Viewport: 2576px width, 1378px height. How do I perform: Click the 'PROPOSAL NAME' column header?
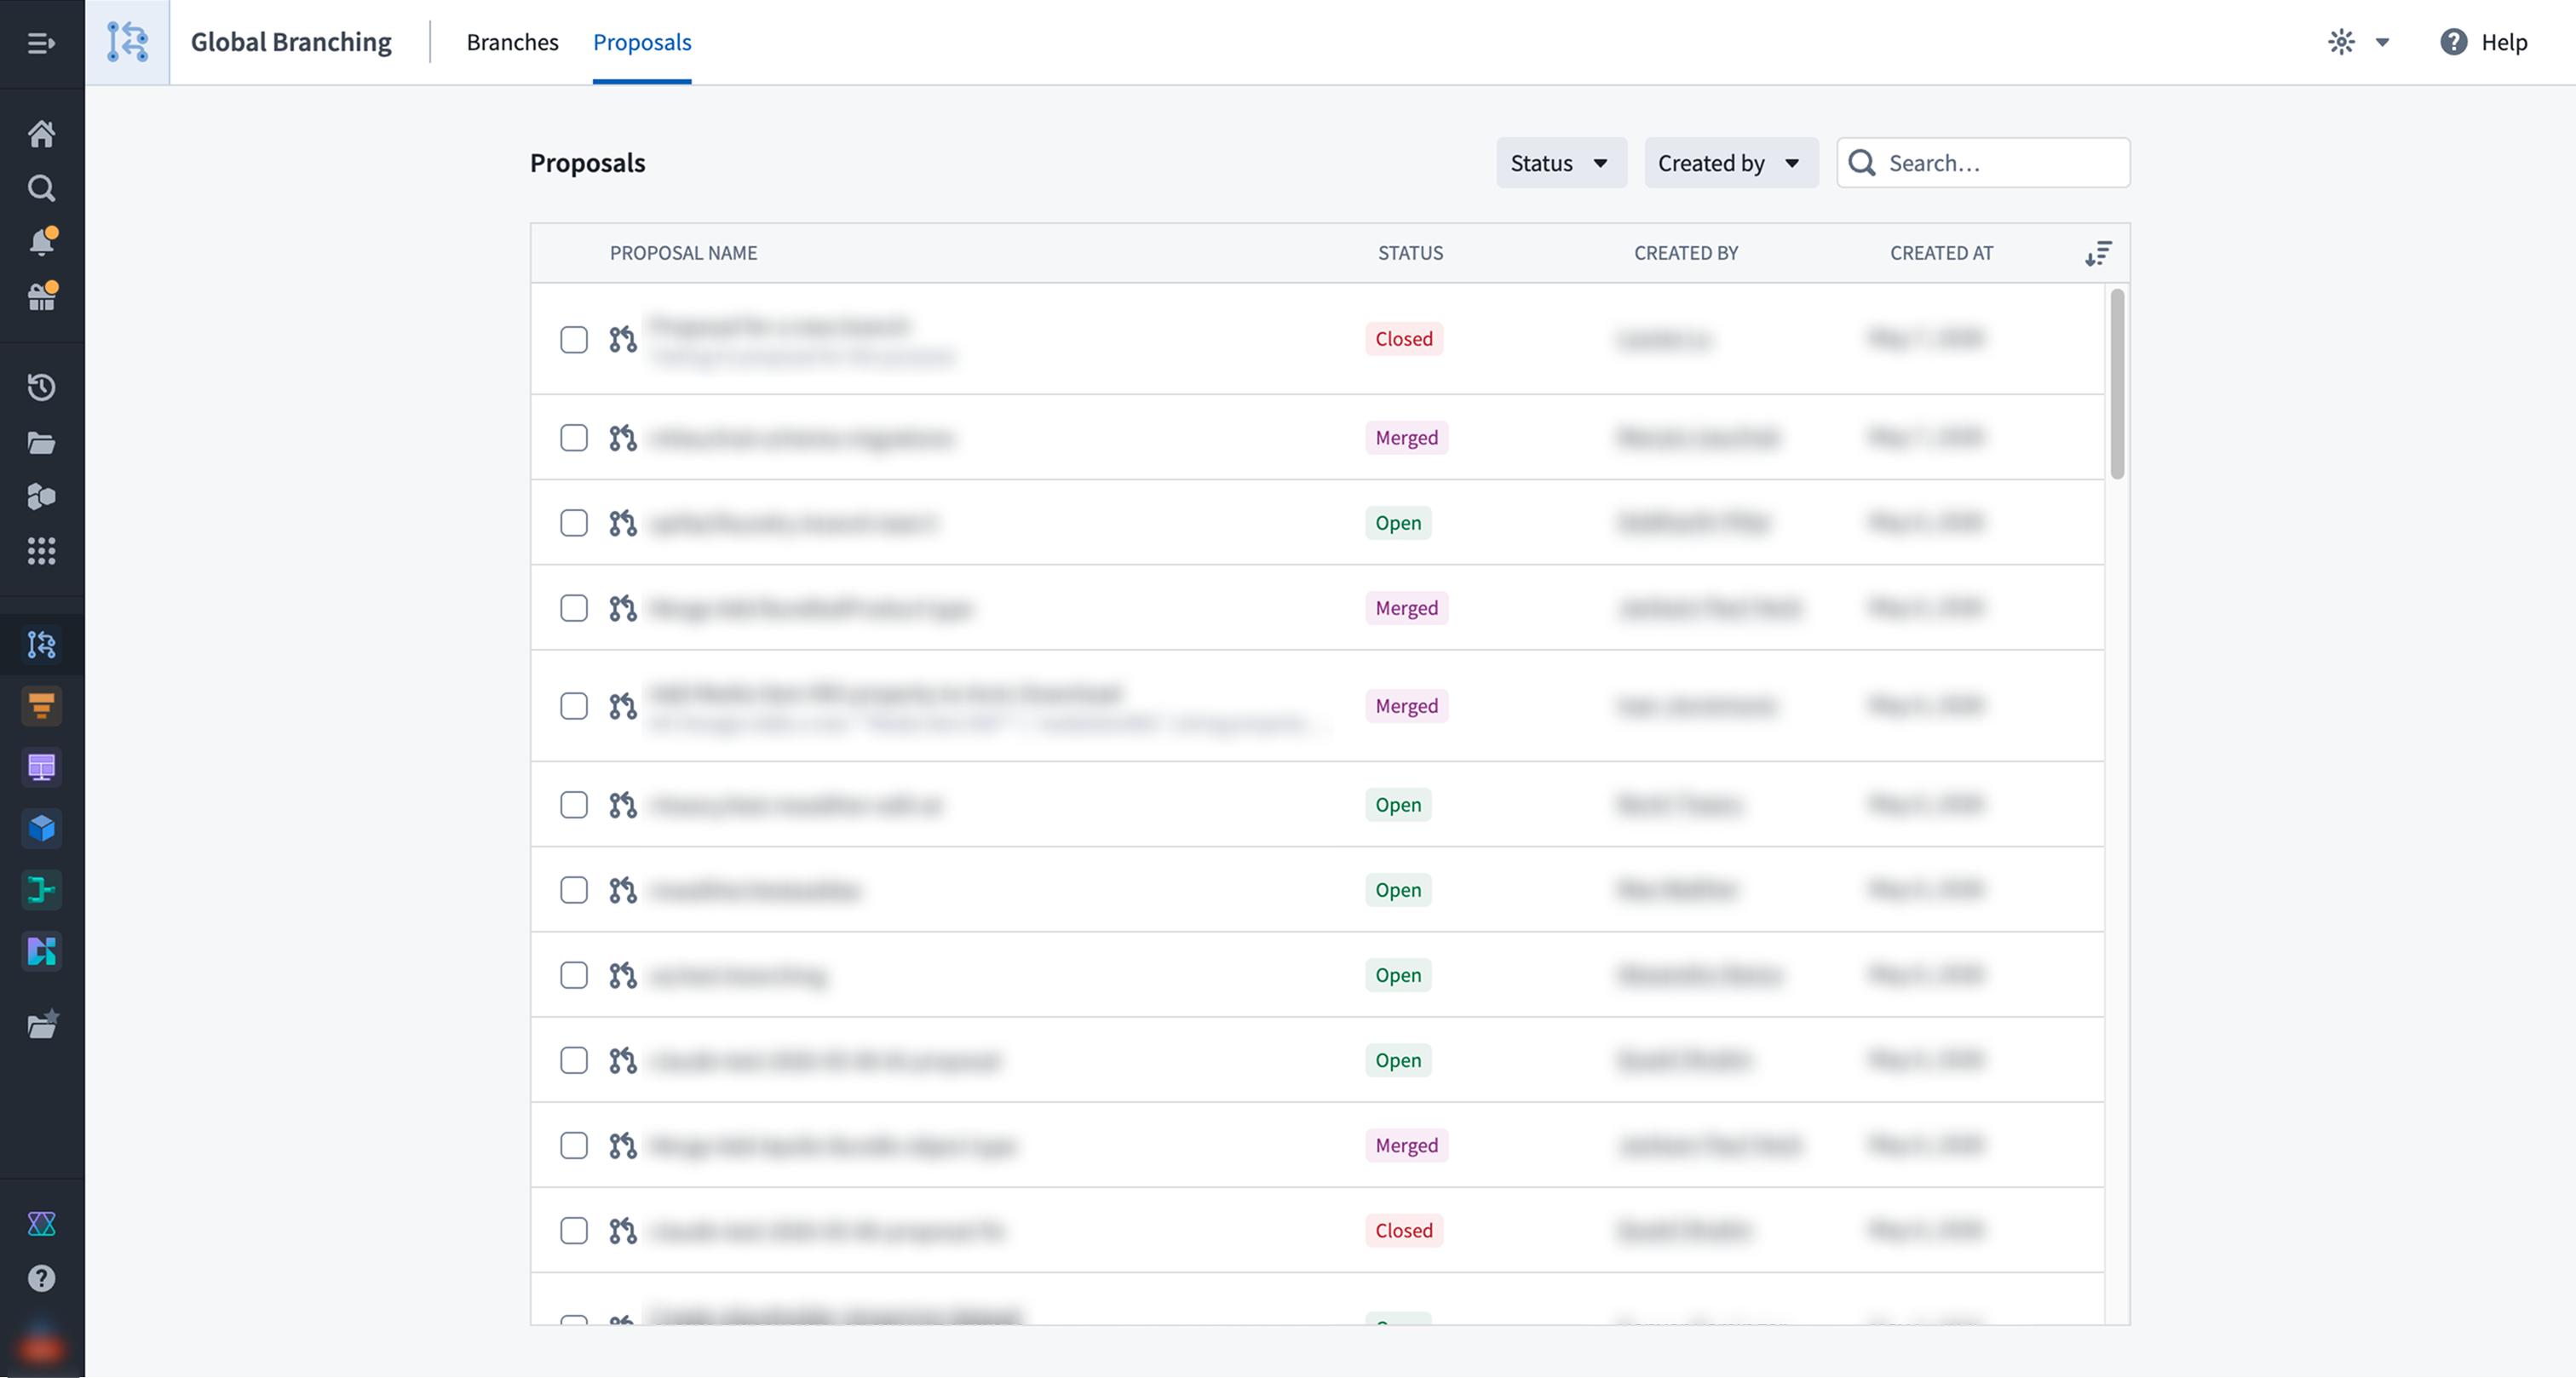coord(684,253)
